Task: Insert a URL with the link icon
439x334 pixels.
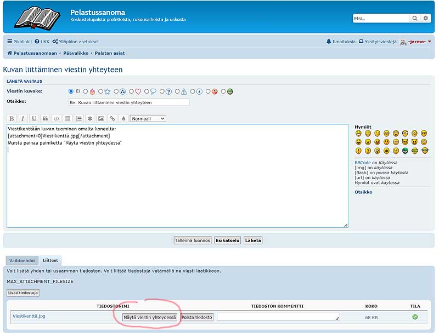Action: point(112,118)
